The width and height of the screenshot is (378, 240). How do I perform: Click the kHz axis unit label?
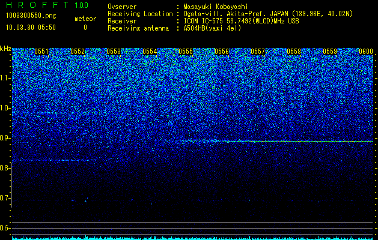click(5, 49)
